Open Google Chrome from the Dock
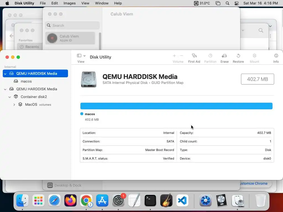Viewport: 283px width, 212px height. [x=86, y=200]
